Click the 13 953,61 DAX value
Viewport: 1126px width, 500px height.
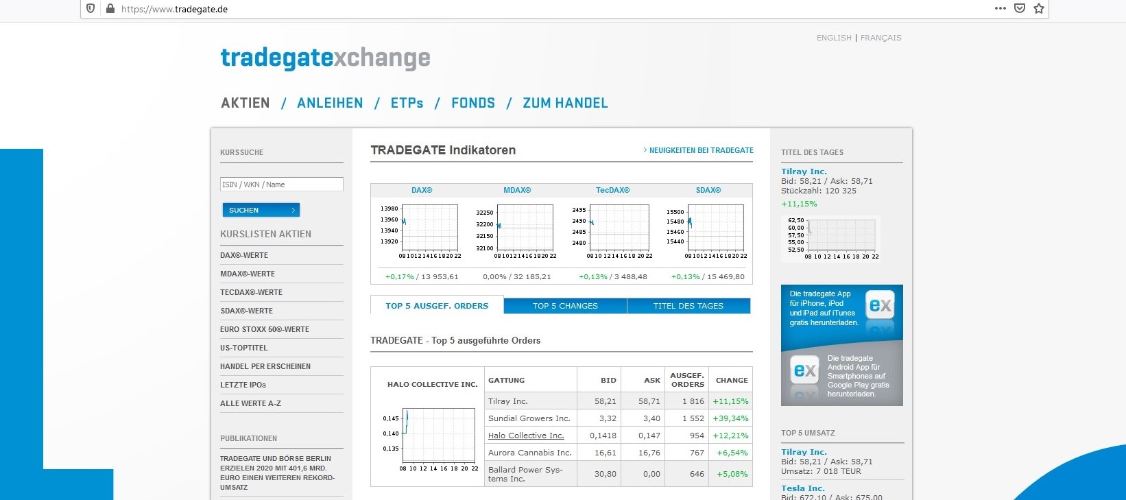click(x=440, y=277)
